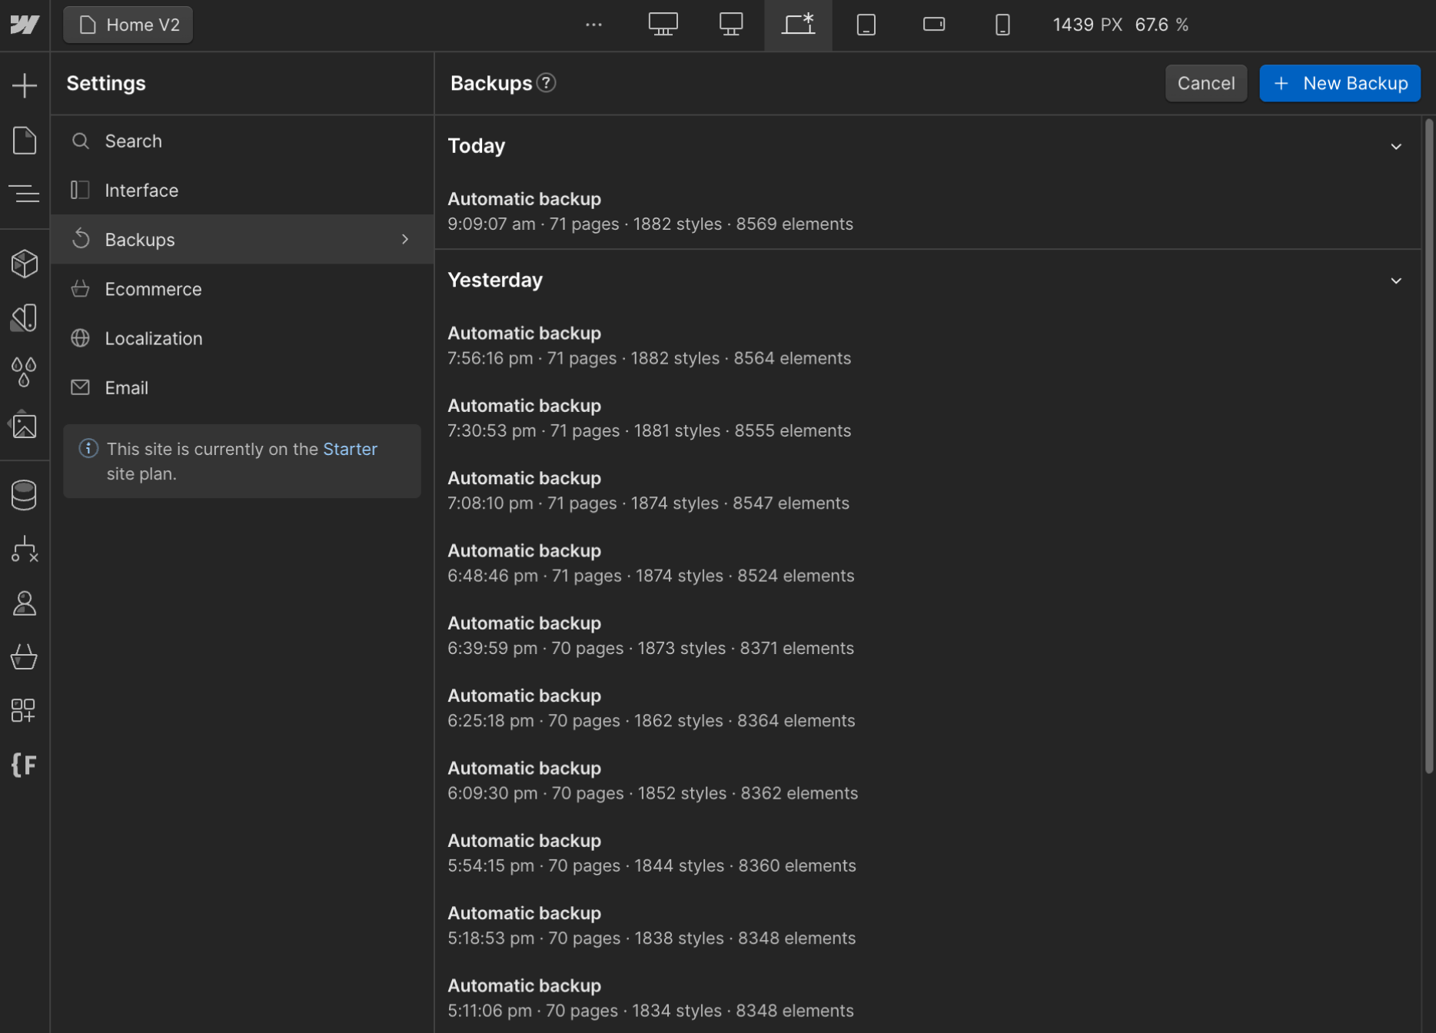
Task: Open the Pages panel
Action: coord(25,141)
